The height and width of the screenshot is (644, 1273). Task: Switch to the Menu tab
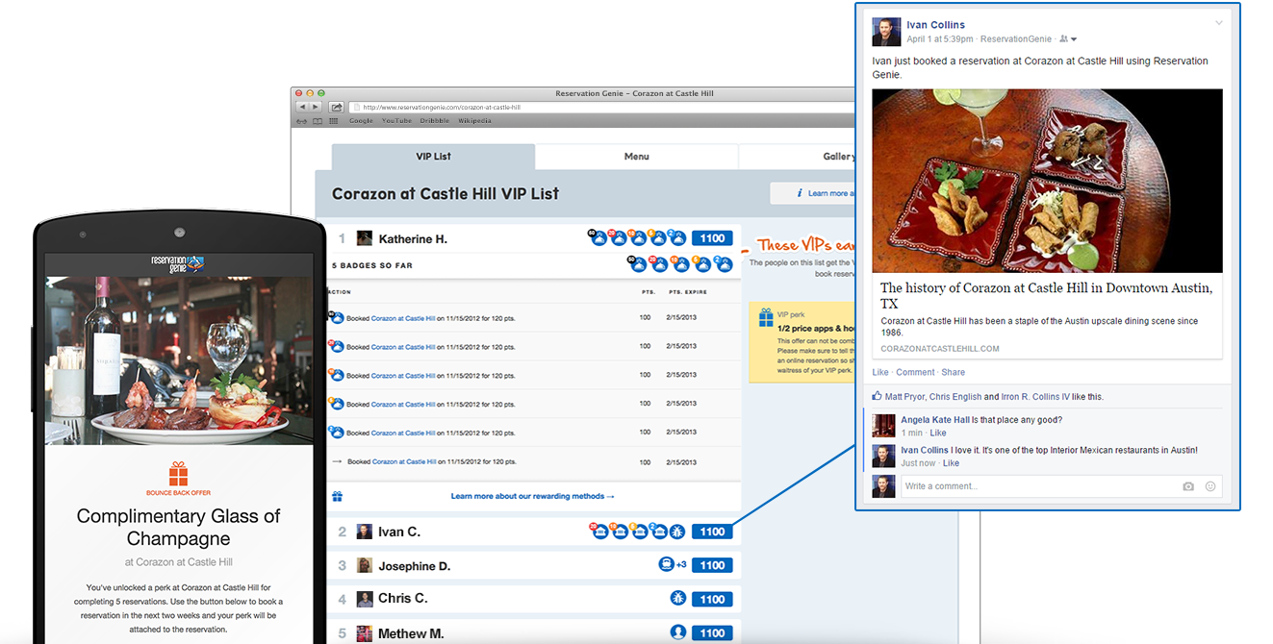tap(637, 157)
